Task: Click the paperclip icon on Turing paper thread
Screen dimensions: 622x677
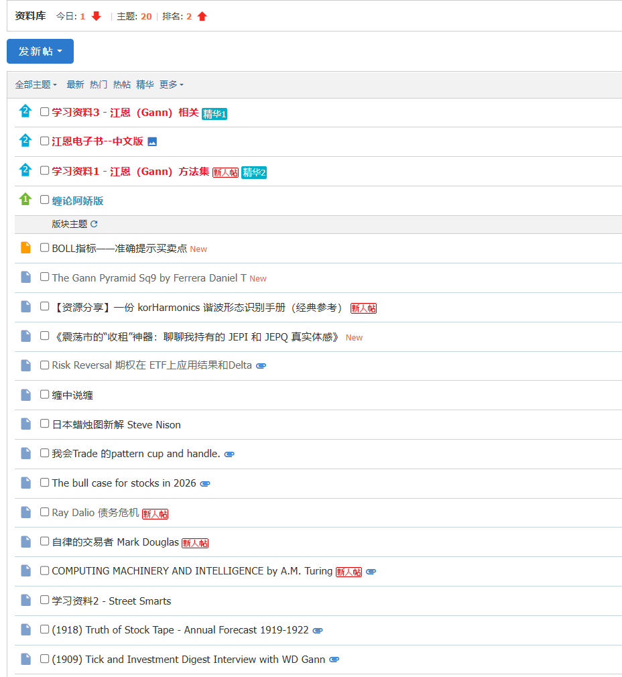Action: pos(371,572)
